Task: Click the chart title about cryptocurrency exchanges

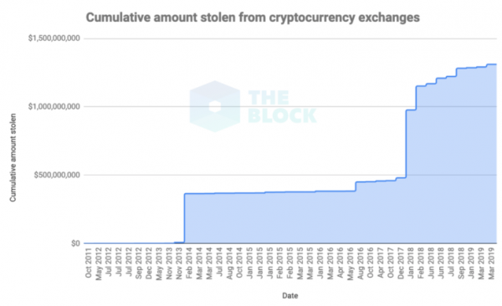Action: (x=253, y=18)
